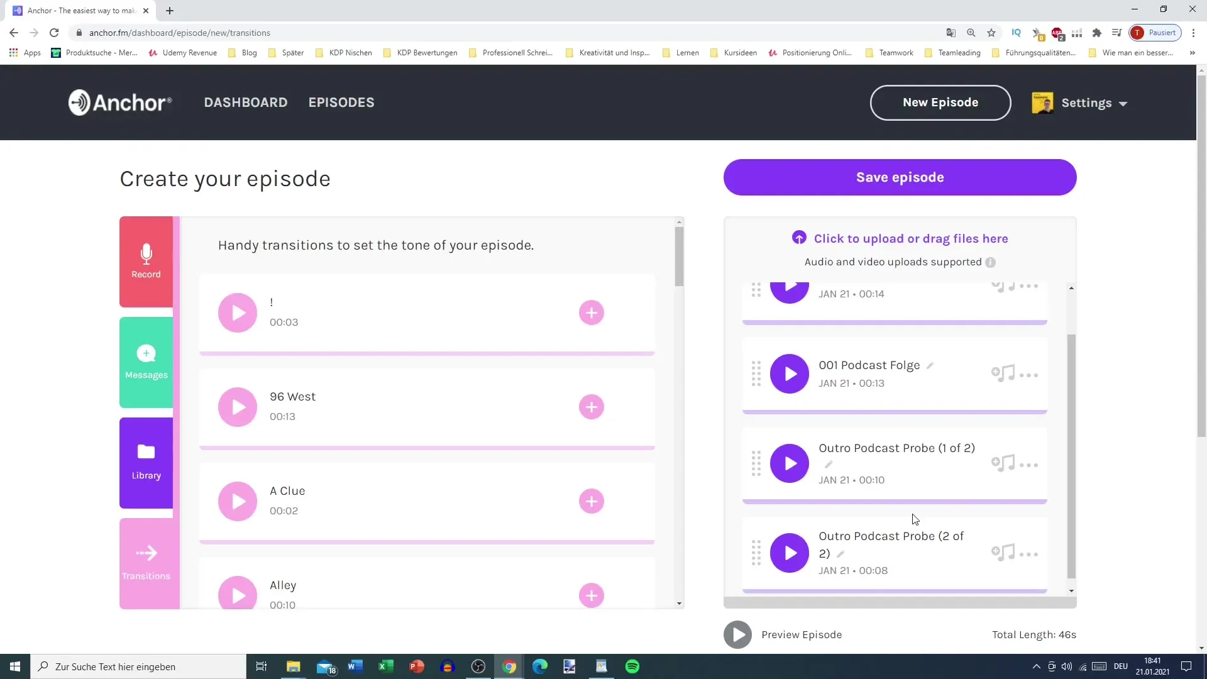The height and width of the screenshot is (679, 1207).
Task: Go to the Episodes page
Action: pyautogui.click(x=341, y=102)
